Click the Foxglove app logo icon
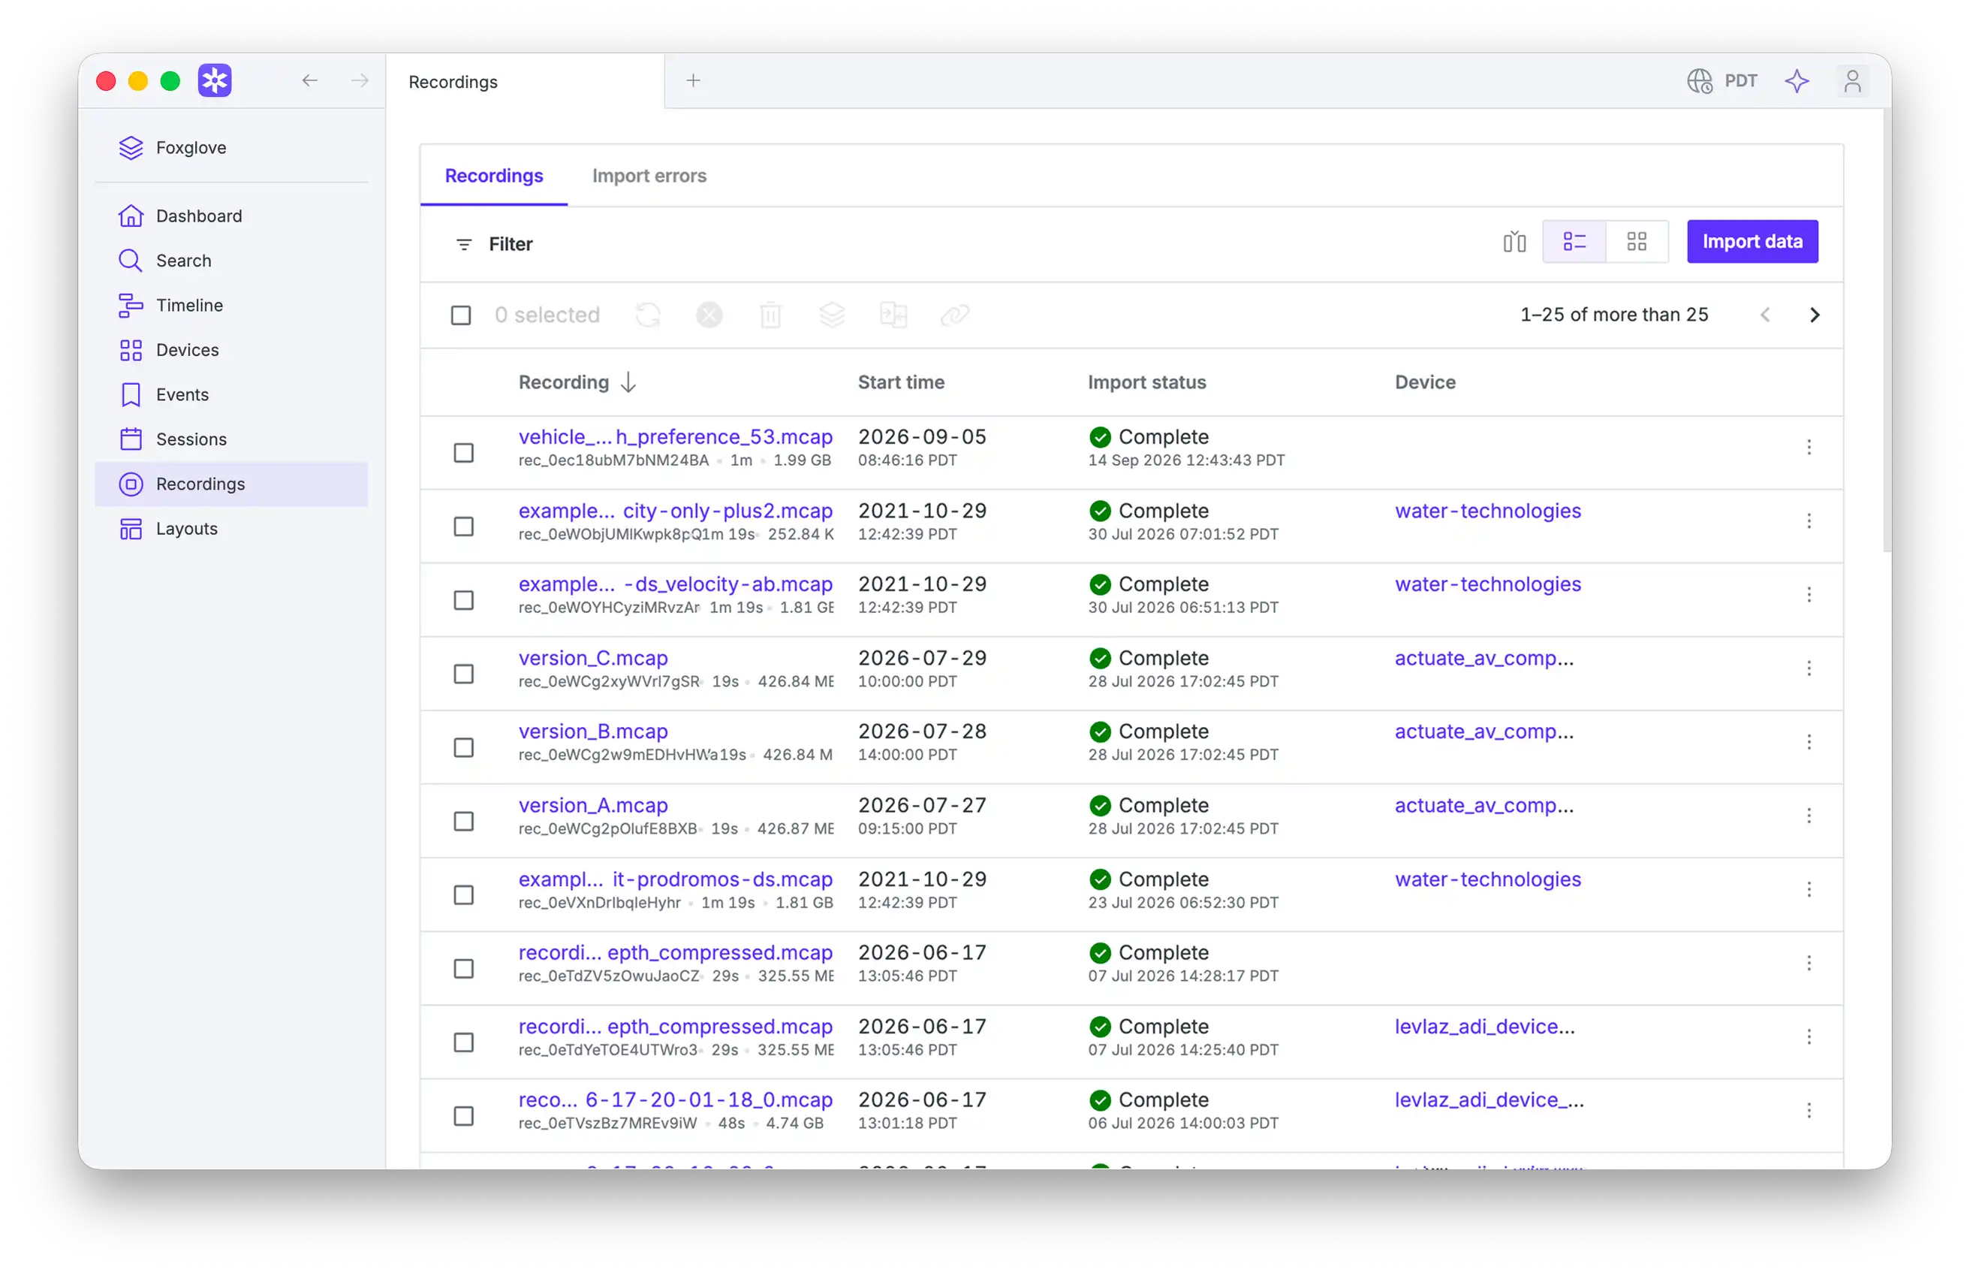Image resolution: width=1970 pixels, height=1273 pixels. point(215,80)
